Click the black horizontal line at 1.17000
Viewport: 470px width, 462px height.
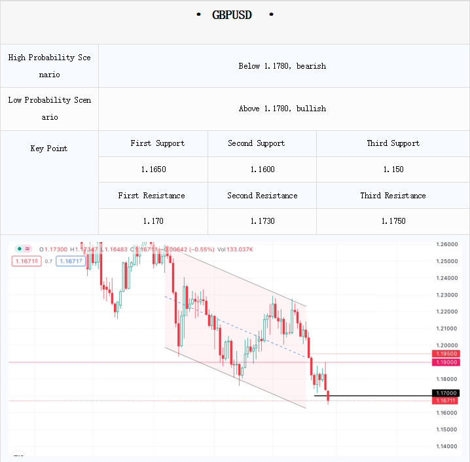click(x=373, y=396)
